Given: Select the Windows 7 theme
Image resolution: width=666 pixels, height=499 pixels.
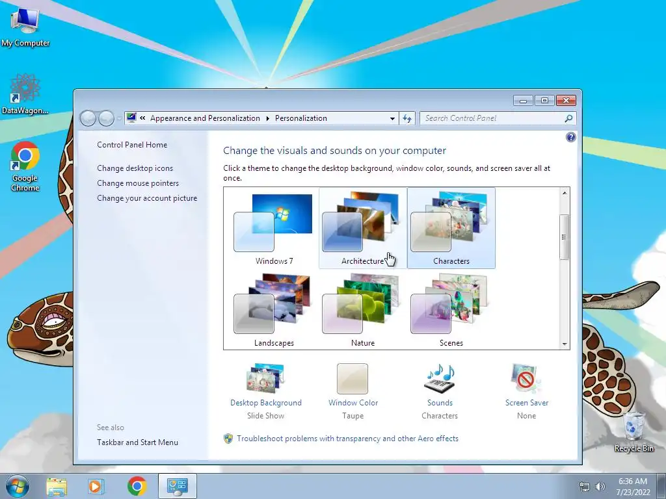Looking at the screenshot, I should (x=274, y=229).
